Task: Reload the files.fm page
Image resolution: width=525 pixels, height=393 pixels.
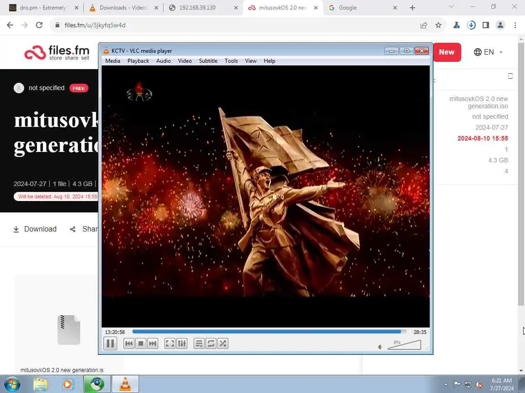Action: [x=39, y=25]
